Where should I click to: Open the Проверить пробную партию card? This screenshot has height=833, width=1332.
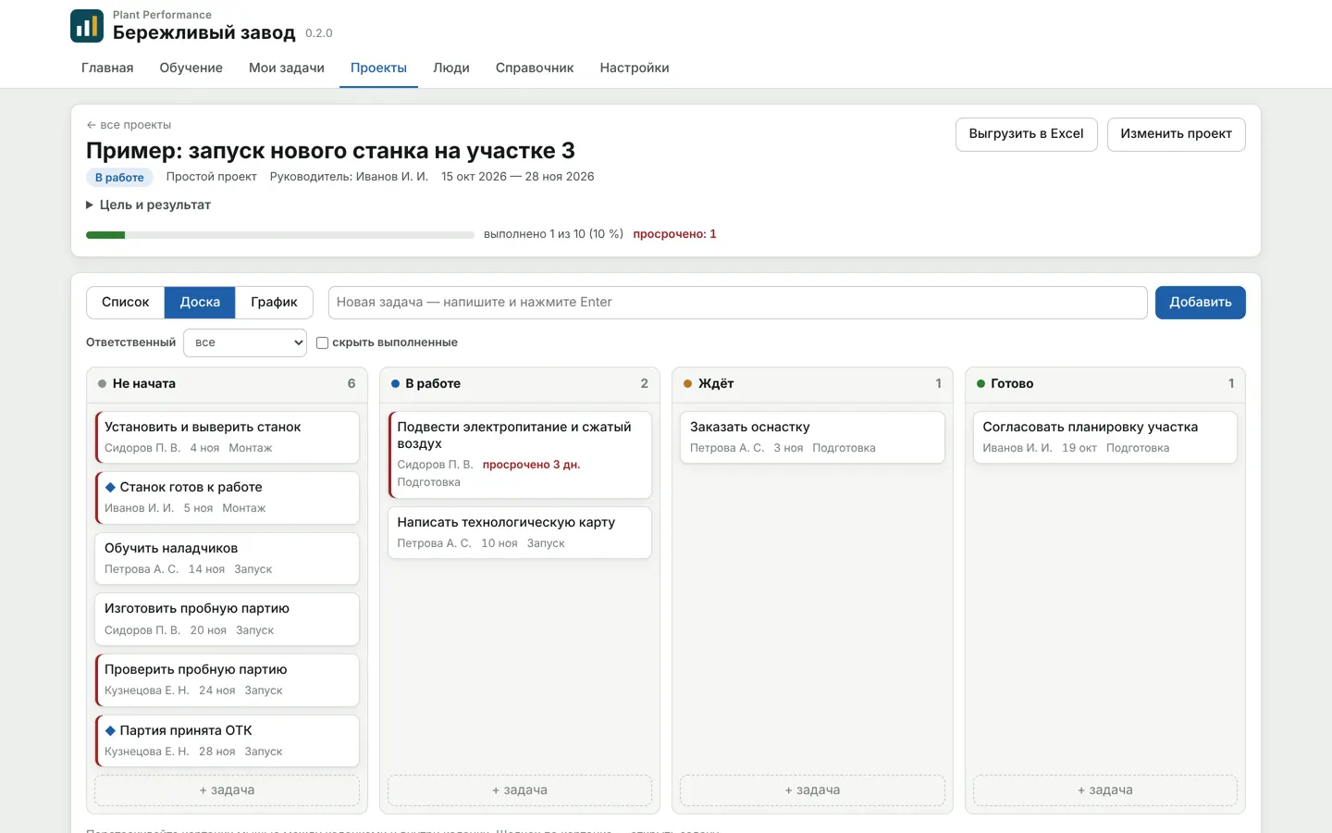227,680
